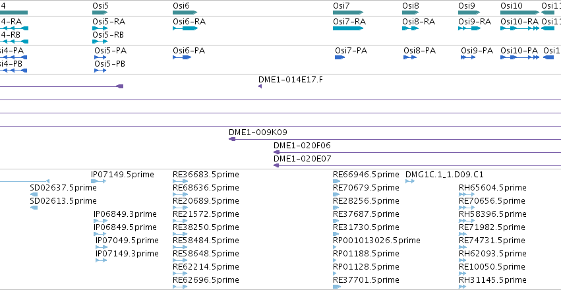561x290 pixels.
Task: Click the DMG1C.1_1.D09.C1 feature glyph
Action: point(410,181)
